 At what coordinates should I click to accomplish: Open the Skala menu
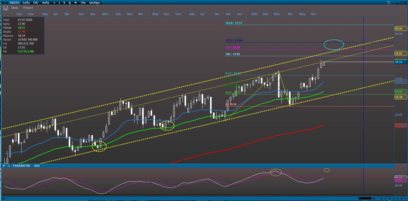point(15,8)
